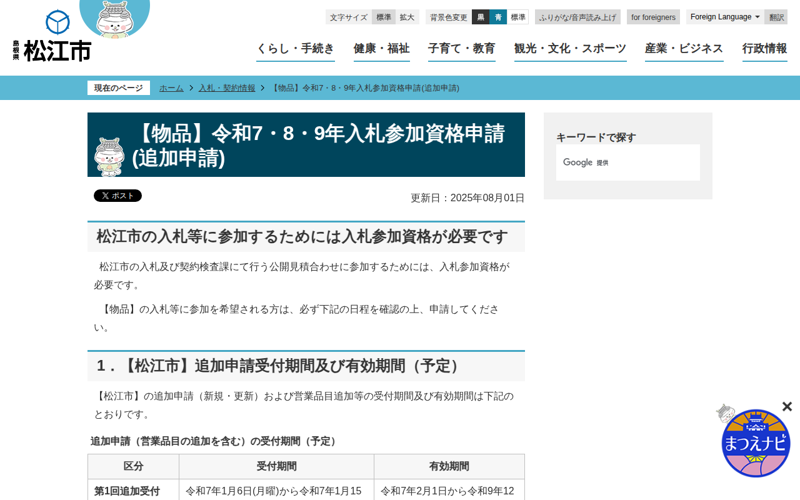Click the 有効期間 table header
The image size is (800, 500).
click(449, 466)
